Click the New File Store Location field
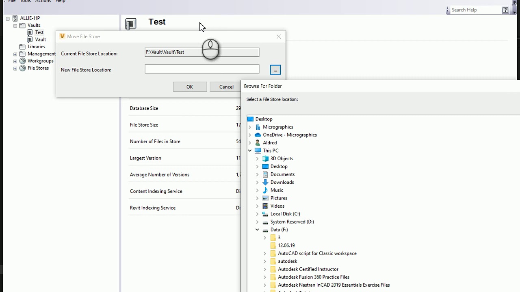The image size is (520, 292). [202, 69]
